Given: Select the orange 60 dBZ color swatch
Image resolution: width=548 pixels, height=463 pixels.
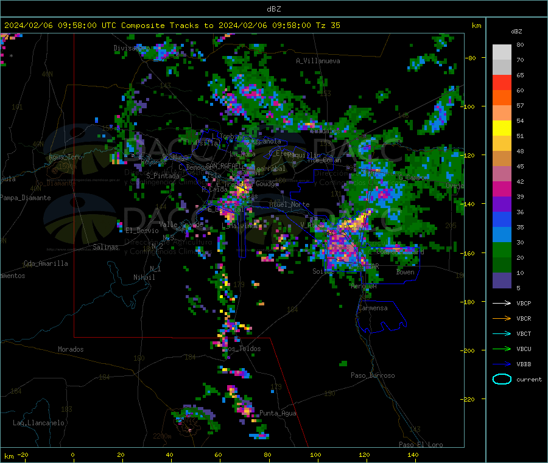Looking at the screenshot, I should tap(502, 98).
